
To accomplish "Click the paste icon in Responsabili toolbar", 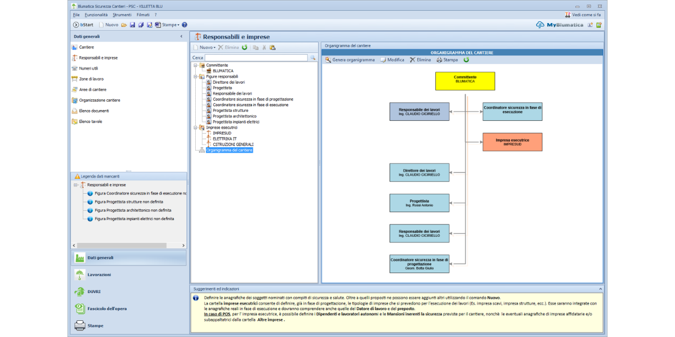I will click(273, 48).
